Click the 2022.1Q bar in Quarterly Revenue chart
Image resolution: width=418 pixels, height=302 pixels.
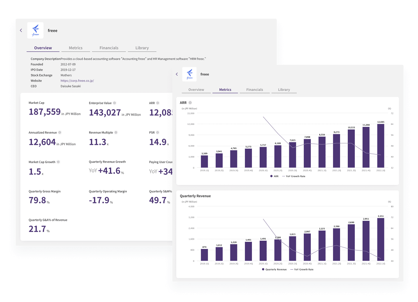click(381, 240)
